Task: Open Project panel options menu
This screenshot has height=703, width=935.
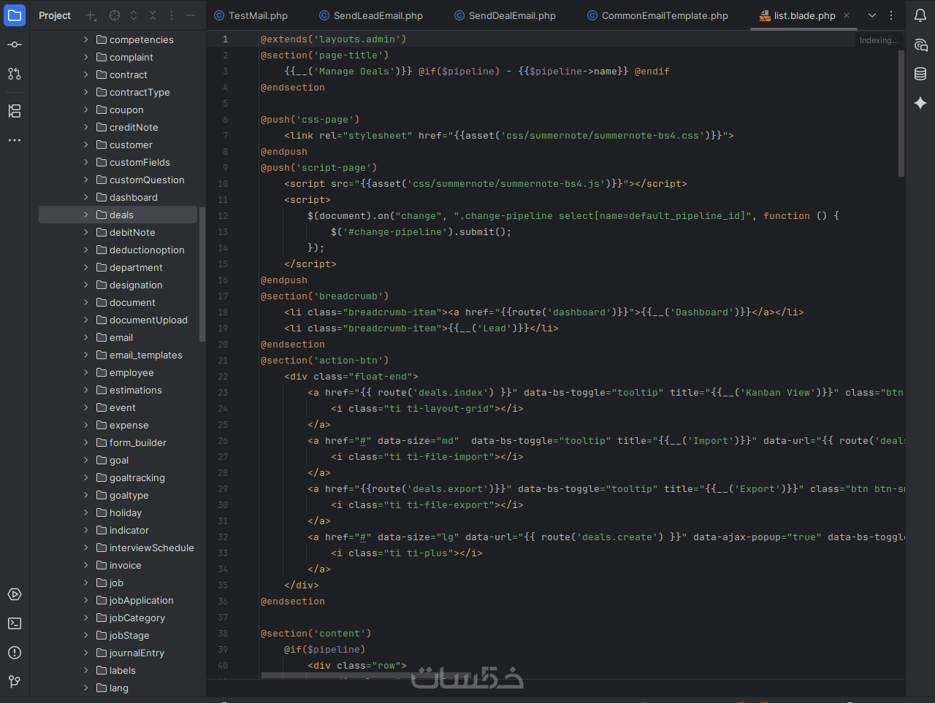Action: pyautogui.click(x=172, y=15)
